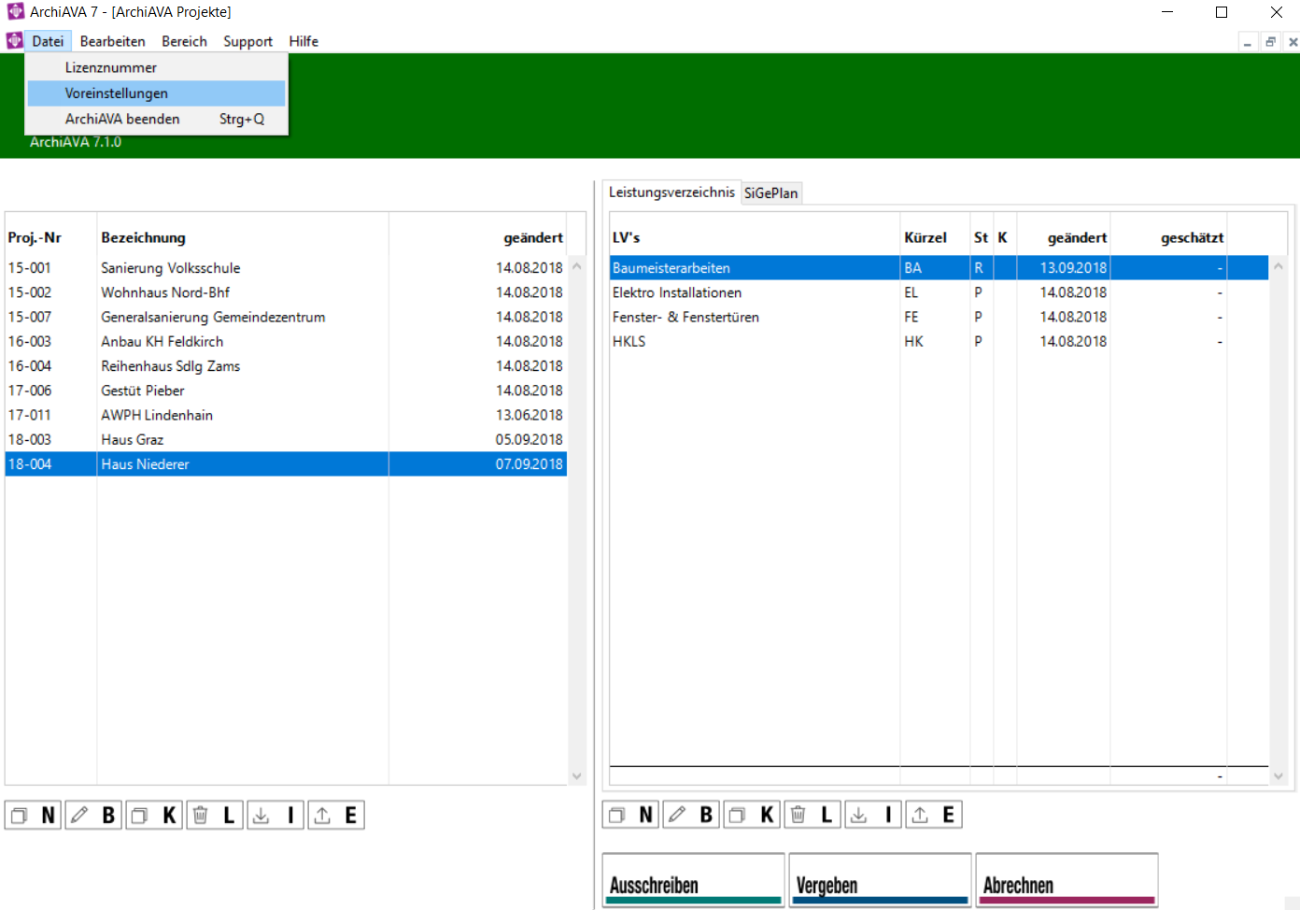Click the project list scroll-down arrow
Viewport: 1300px width, 910px height.
tap(576, 775)
